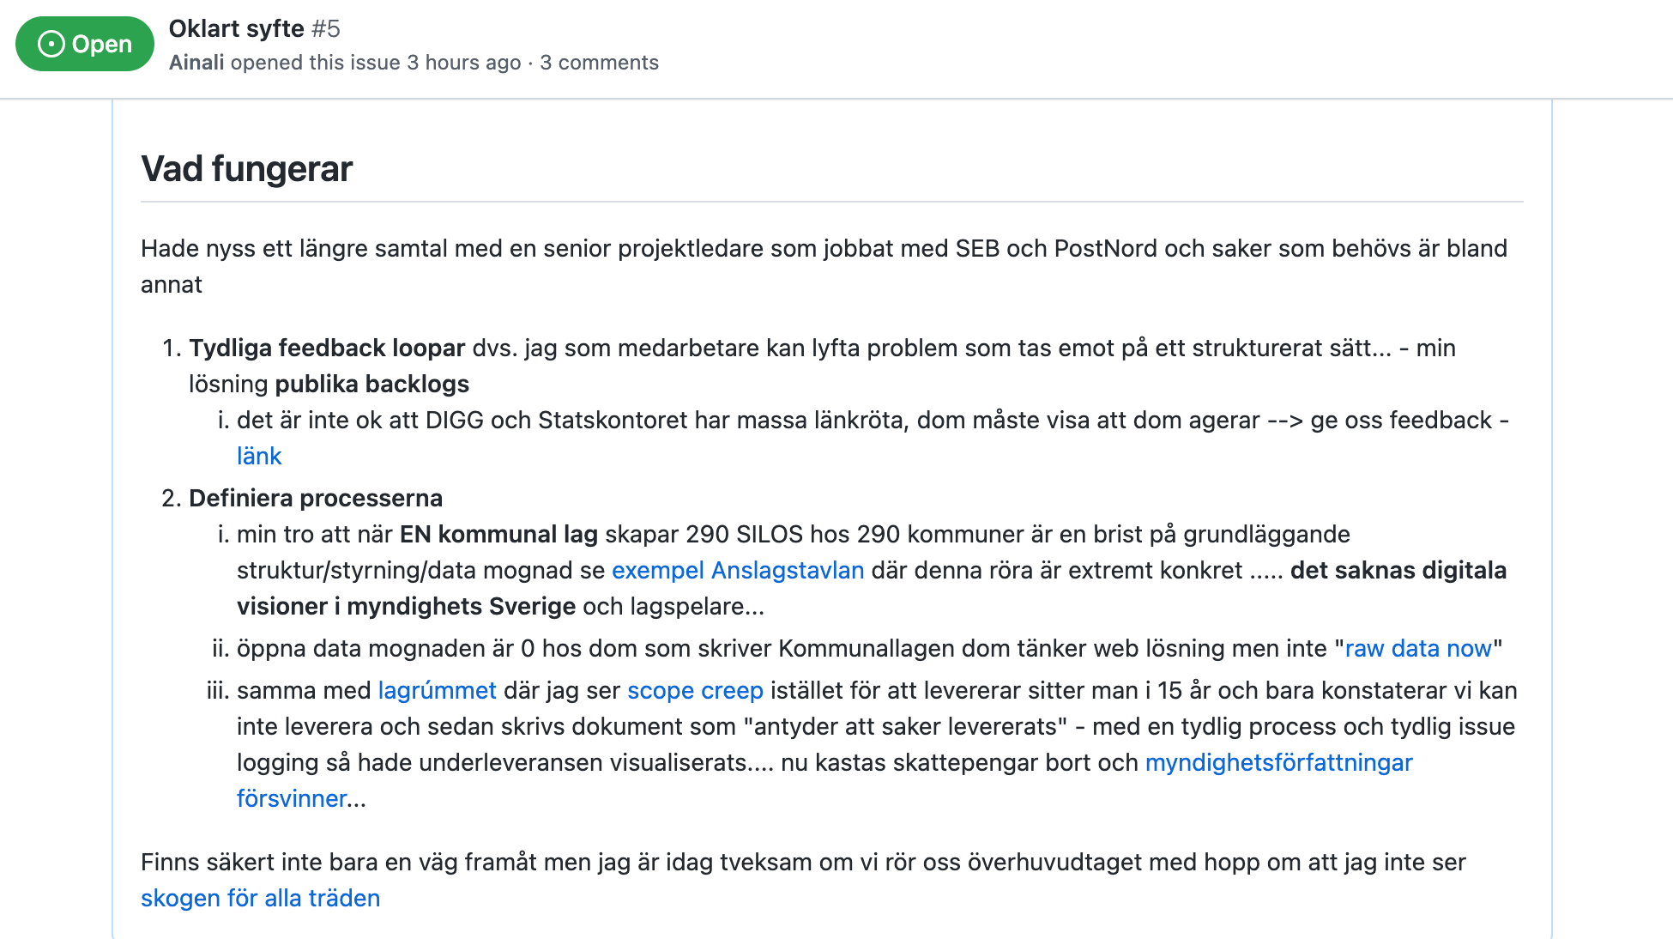
Task: Open the "raw data now" link
Action: point(1417,649)
